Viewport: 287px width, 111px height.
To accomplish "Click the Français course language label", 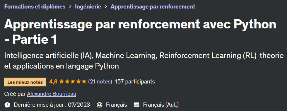I will [x=117, y=105].
